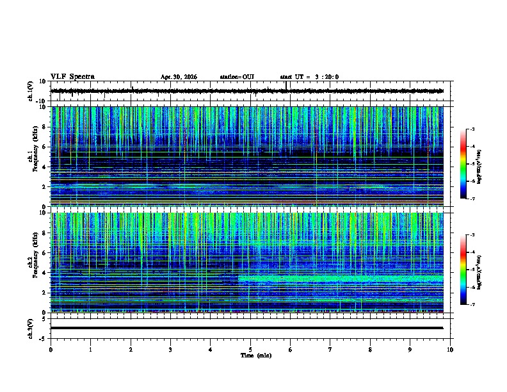
Task: Click the -7 label on the ch.2 color scale
Action: [x=472, y=304]
